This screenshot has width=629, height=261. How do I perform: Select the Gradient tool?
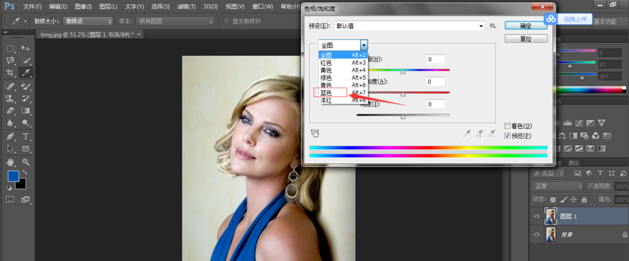pos(26,111)
